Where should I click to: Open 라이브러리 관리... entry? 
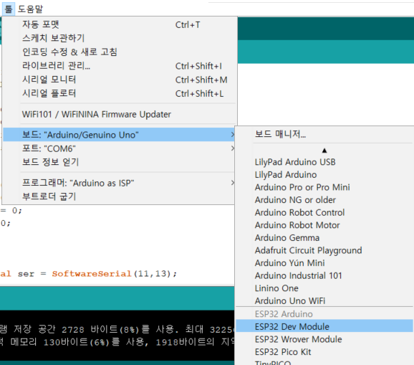click(x=119, y=66)
